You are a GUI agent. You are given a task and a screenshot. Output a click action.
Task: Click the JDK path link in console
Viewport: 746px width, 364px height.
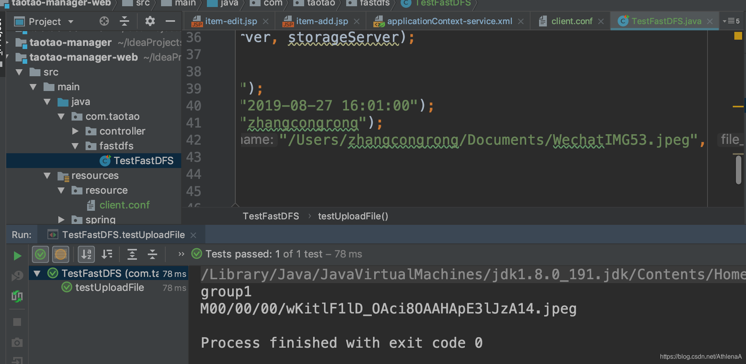click(473, 275)
